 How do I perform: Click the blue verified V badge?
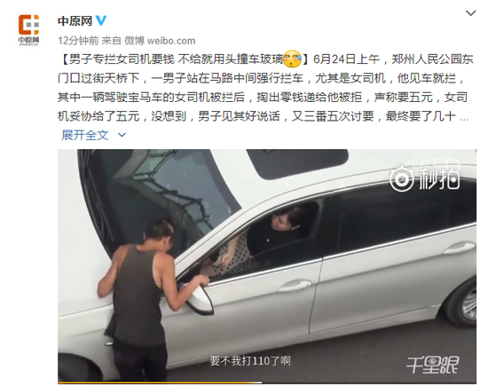point(101,20)
